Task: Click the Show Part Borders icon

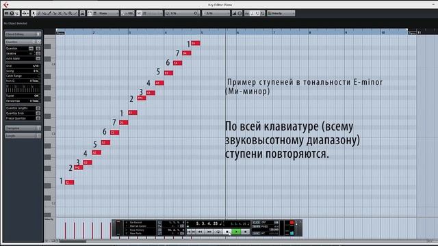Action: (x=90, y=13)
